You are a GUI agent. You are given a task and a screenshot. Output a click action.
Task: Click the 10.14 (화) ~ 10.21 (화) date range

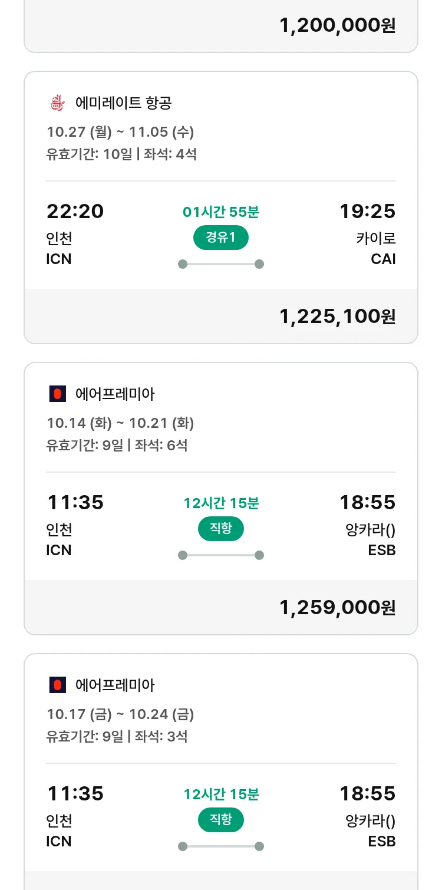[120, 423]
